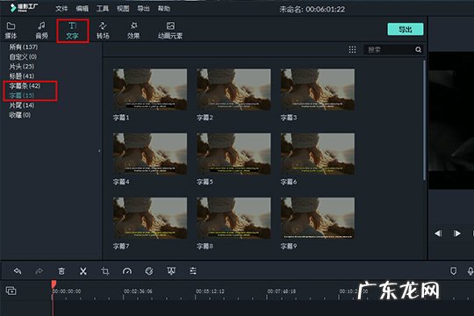Select 片尾 (14) category
The width and height of the screenshot is (474, 316).
[22, 105]
